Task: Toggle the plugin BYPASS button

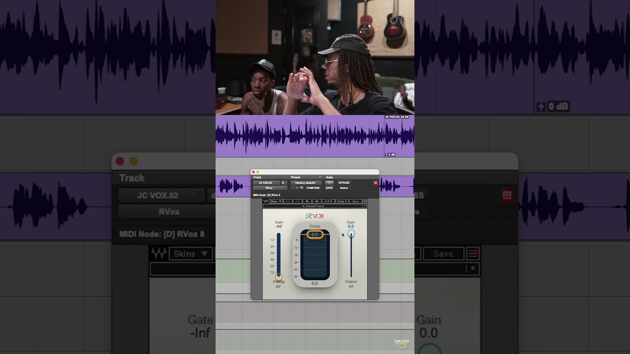Action: point(344,183)
